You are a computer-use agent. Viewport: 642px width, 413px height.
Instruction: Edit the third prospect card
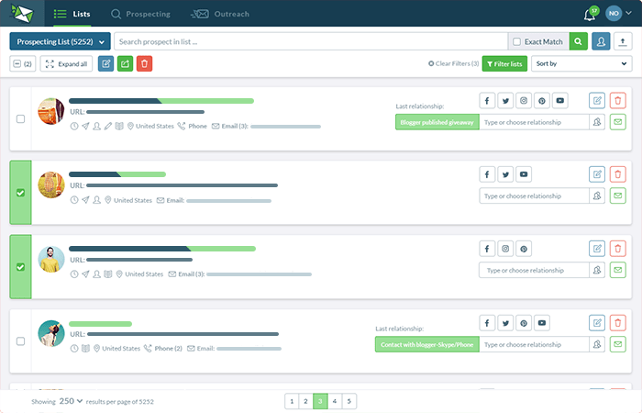tap(597, 249)
